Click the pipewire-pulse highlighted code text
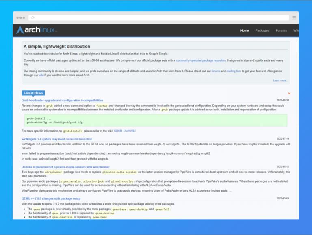This screenshot has height=235, width=312. pyautogui.click(x=122, y=181)
